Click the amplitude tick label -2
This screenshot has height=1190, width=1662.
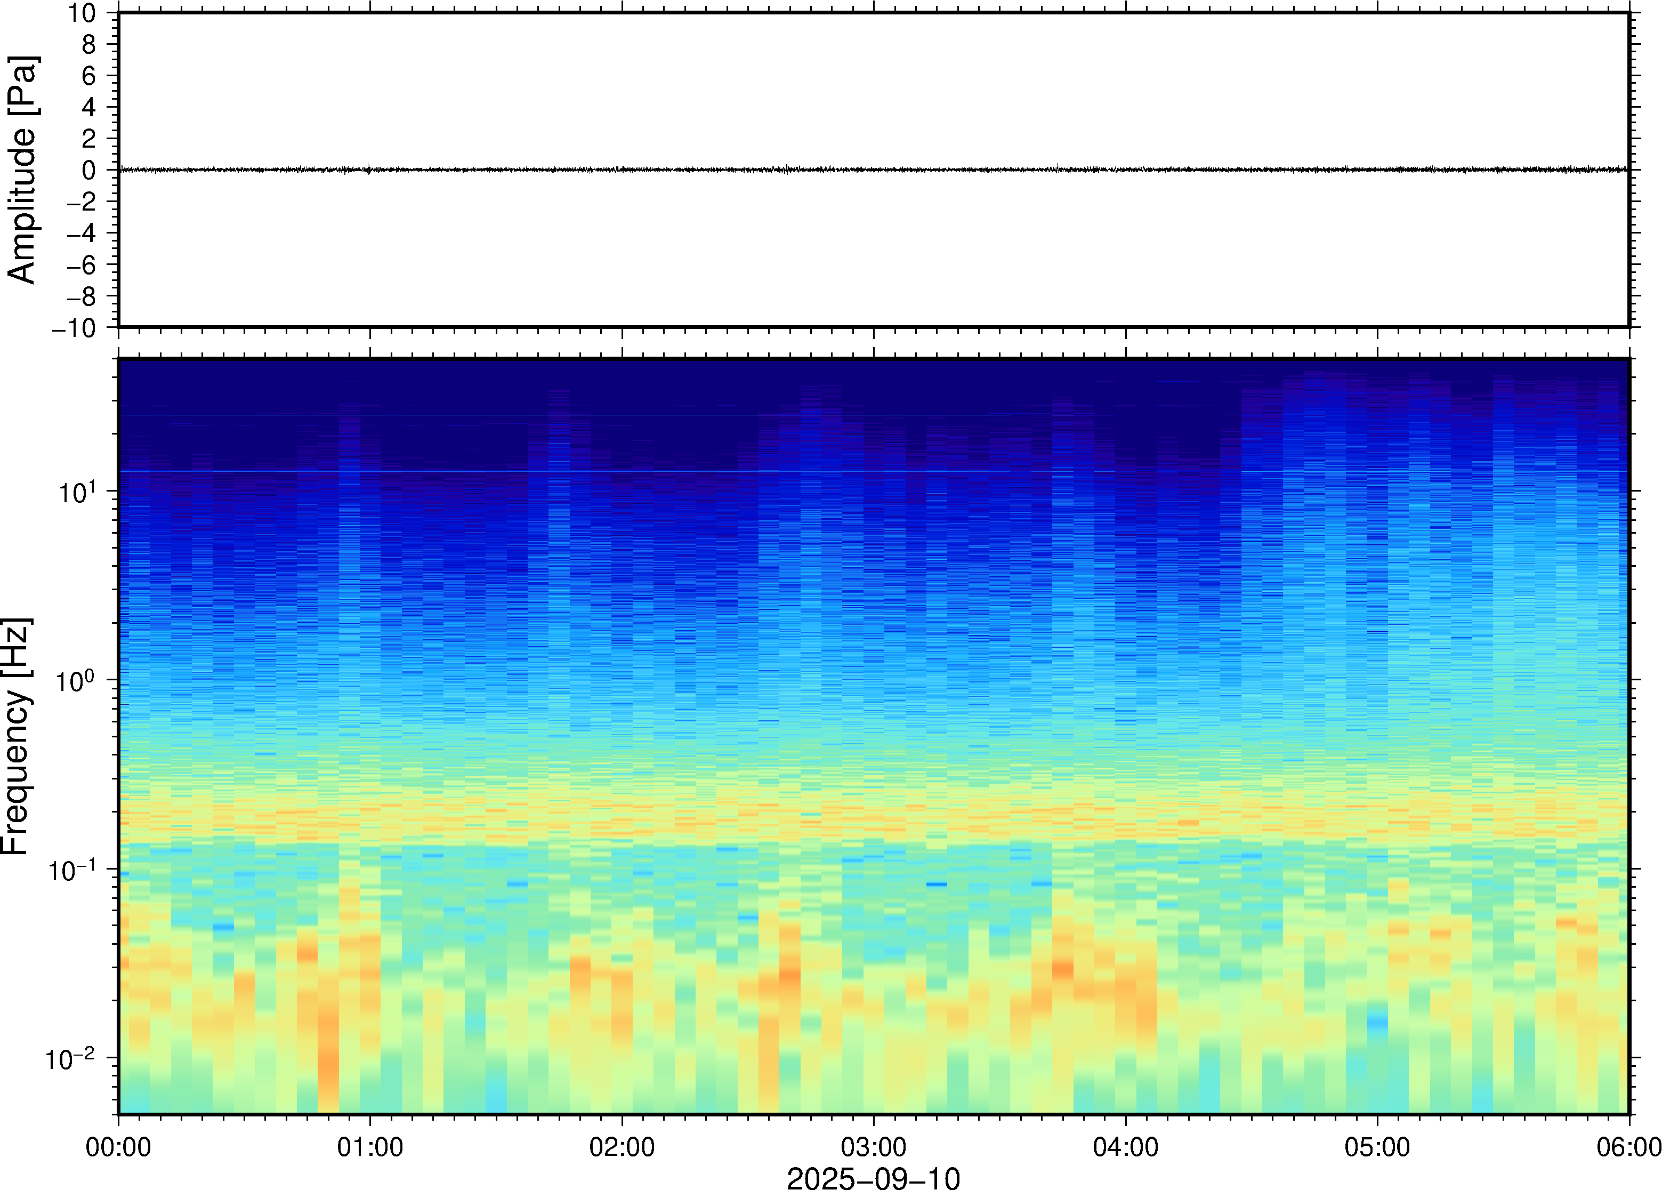tap(82, 202)
